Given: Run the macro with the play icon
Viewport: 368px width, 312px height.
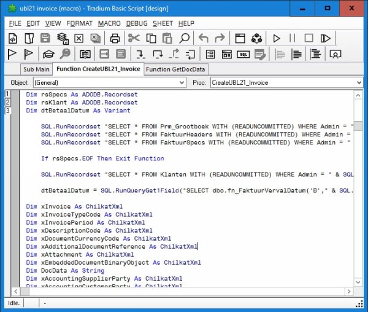Looking at the screenshot, I should click(277, 38).
